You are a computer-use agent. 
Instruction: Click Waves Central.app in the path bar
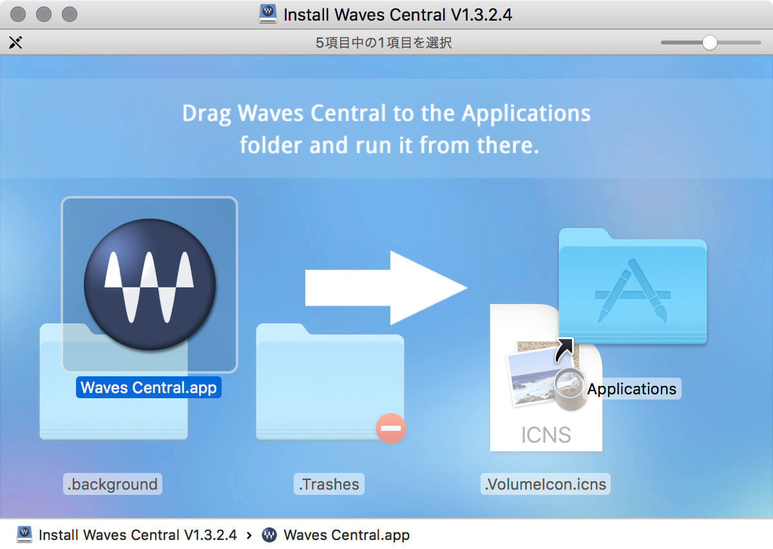(x=346, y=535)
